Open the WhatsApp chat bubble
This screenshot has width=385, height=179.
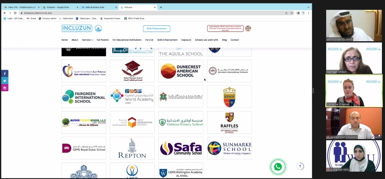tap(278, 167)
